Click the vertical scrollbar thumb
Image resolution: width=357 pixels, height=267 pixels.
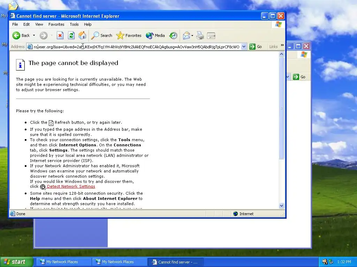point(281,108)
